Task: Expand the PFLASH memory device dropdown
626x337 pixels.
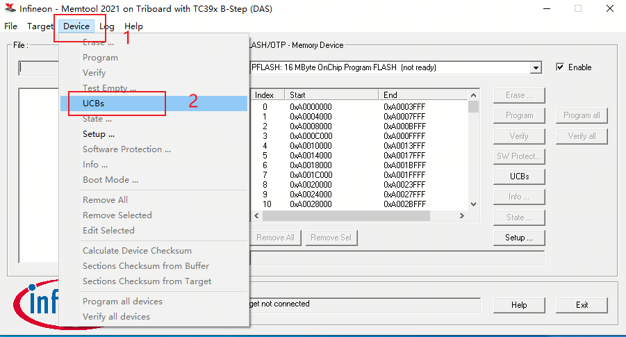Action: (536, 68)
